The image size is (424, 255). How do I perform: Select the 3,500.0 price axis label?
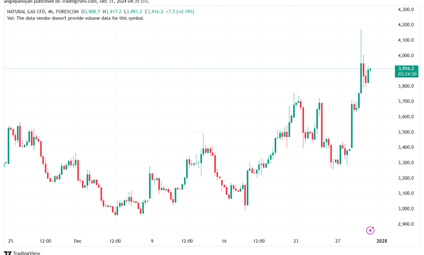[406, 132]
